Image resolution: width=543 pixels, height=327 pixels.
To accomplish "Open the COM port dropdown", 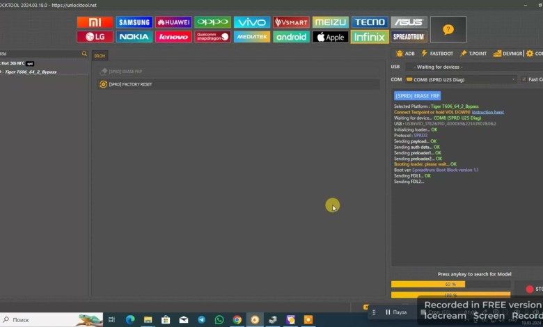I will [x=460, y=79].
